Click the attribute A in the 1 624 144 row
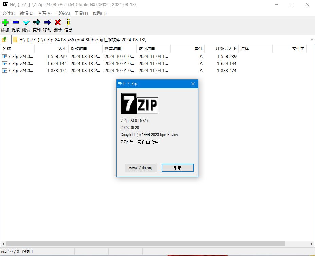The image size is (315, 256). click(x=201, y=64)
